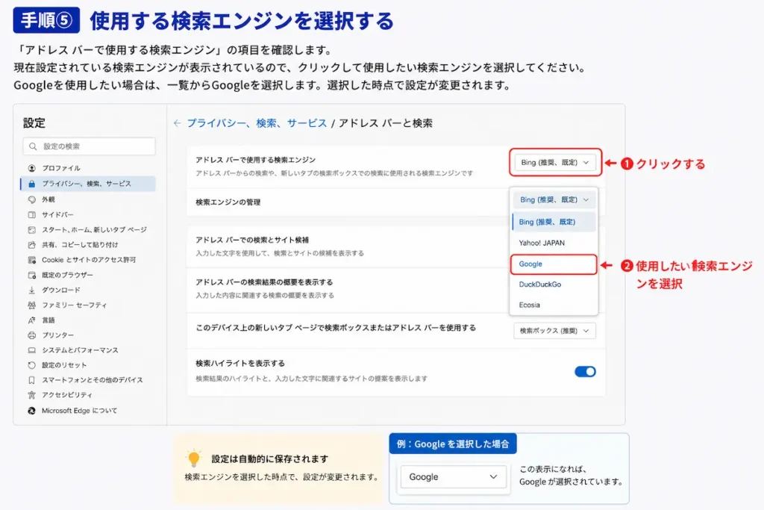Screen dimensions: 764x510
Task: Open スタート、ホーム、新しいタブ ページ settings
Action: [94, 230]
